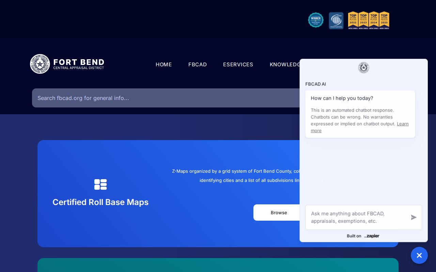Click the Fort Bend Central Appraisal District logo
Viewport: 436px width, 272px height.
coord(67,64)
